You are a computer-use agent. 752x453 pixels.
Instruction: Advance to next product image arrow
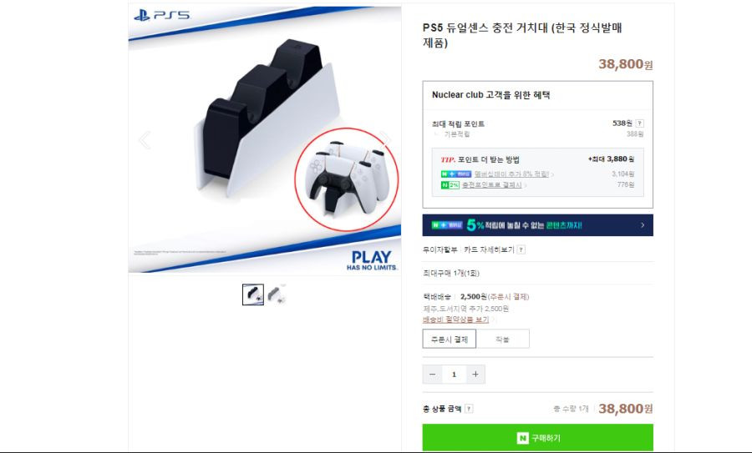coord(384,138)
